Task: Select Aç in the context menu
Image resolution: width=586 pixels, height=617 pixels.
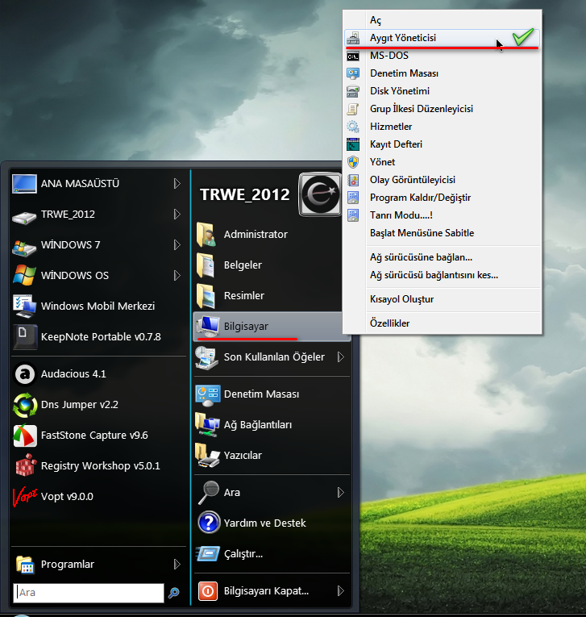Action: 443,20
